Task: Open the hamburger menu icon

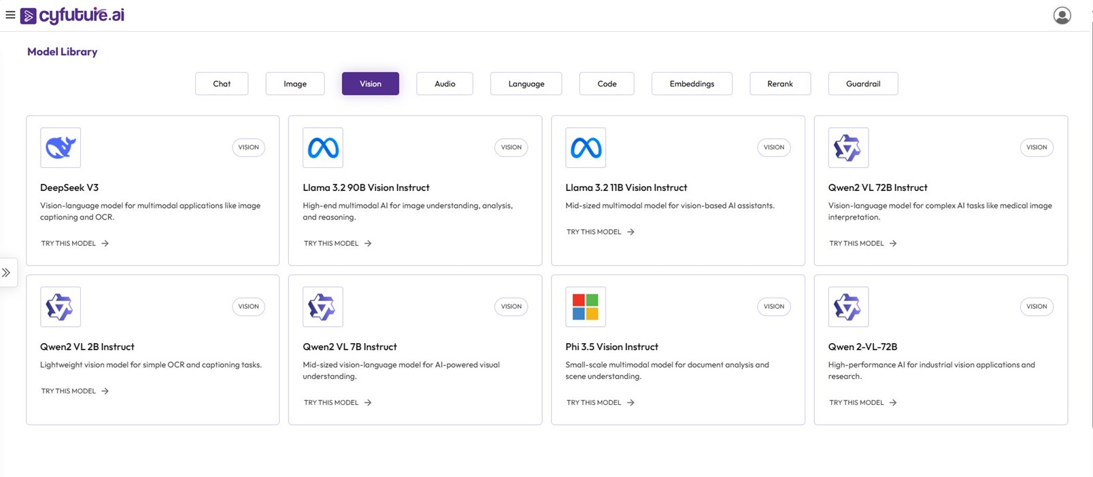Action: 10,15
